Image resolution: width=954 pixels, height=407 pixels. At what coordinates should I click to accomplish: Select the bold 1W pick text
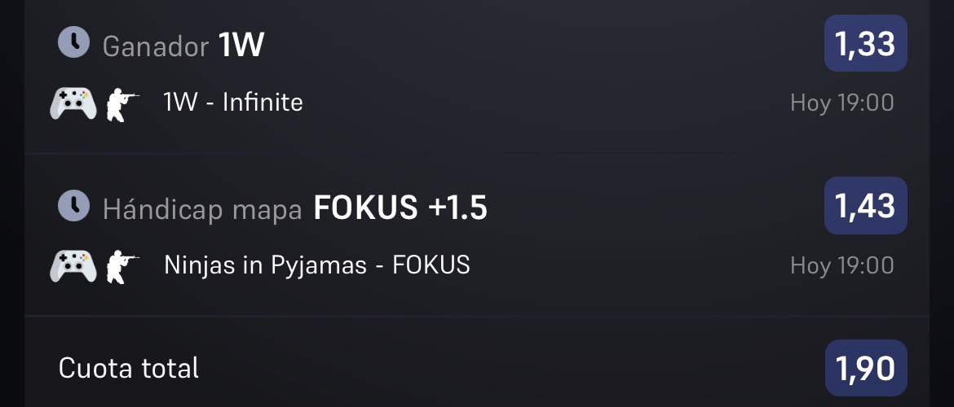[x=241, y=45]
